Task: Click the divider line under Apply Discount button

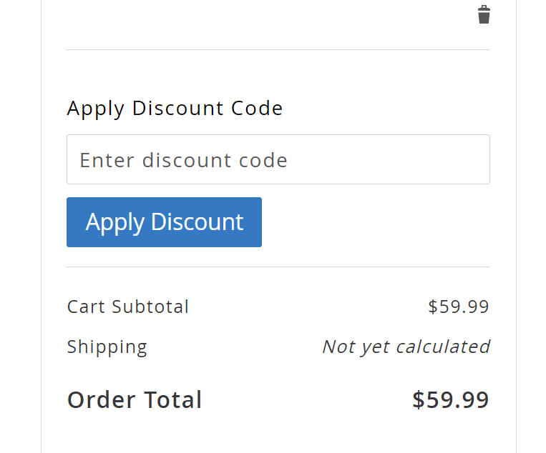Action: pyautogui.click(x=278, y=267)
